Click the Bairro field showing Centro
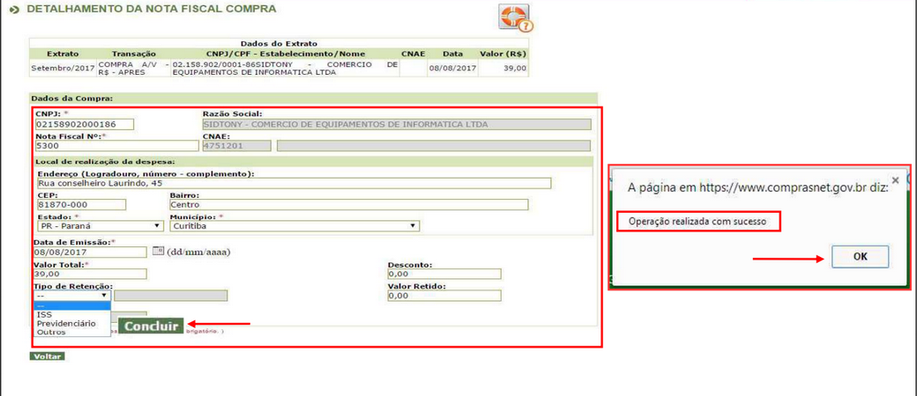The width and height of the screenshot is (917, 396). pos(348,204)
